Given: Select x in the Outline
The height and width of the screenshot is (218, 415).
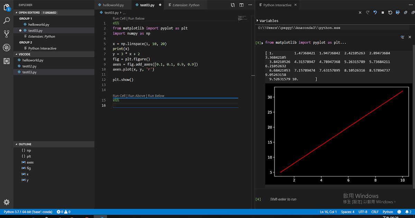Looking at the screenshot, I should (54, 174).
